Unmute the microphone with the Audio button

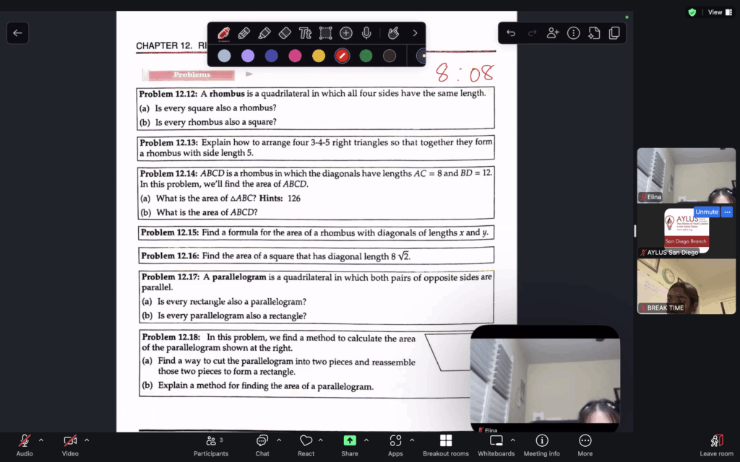point(25,445)
